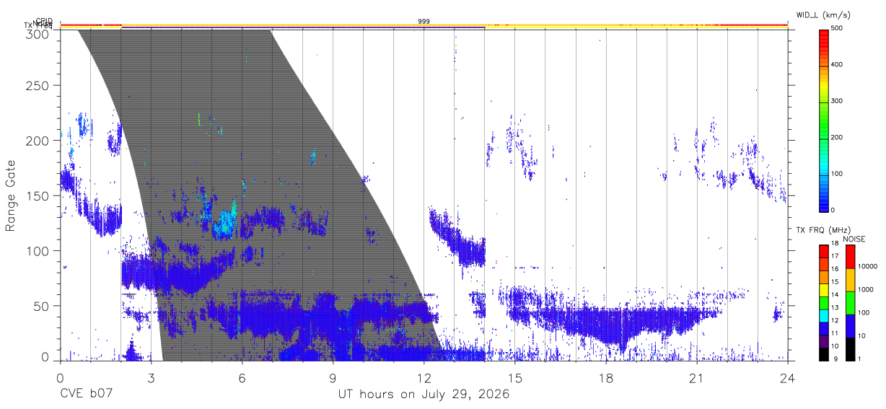Select the green block of the NOISE colorbar

pyautogui.click(x=850, y=303)
